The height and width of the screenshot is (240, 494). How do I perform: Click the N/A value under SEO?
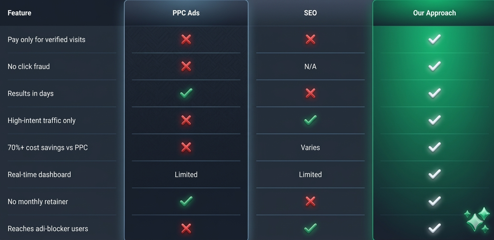click(x=310, y=67)
